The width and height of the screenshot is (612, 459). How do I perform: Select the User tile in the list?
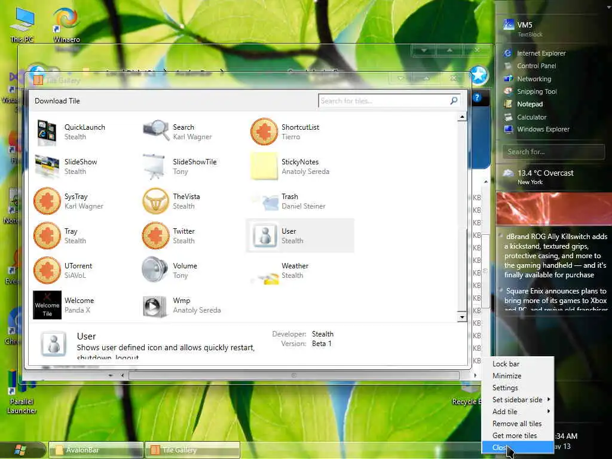[x=300, y=235]
